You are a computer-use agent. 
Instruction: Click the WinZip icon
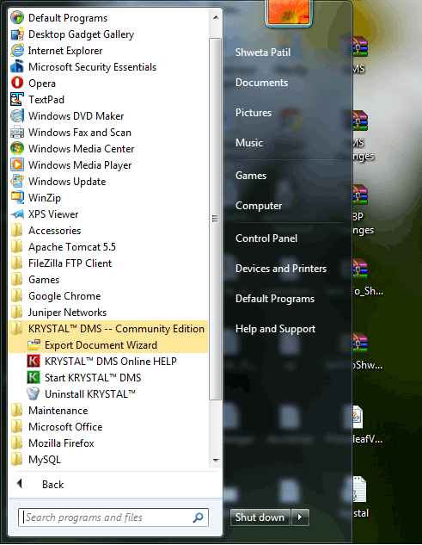(17, 197)
